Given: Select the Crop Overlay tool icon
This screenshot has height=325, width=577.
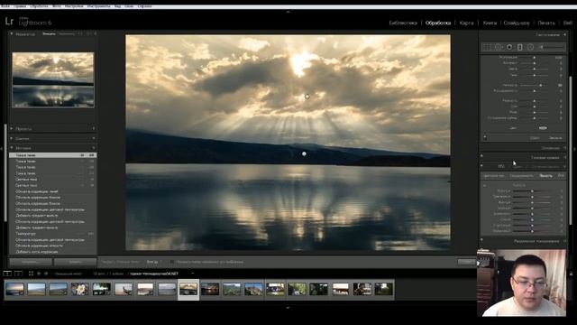Looking at the screenshot, I should (x=487, y=47).
